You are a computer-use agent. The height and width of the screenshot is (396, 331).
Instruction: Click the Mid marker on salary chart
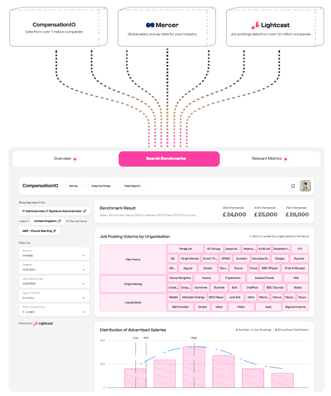tap(146, 338)
